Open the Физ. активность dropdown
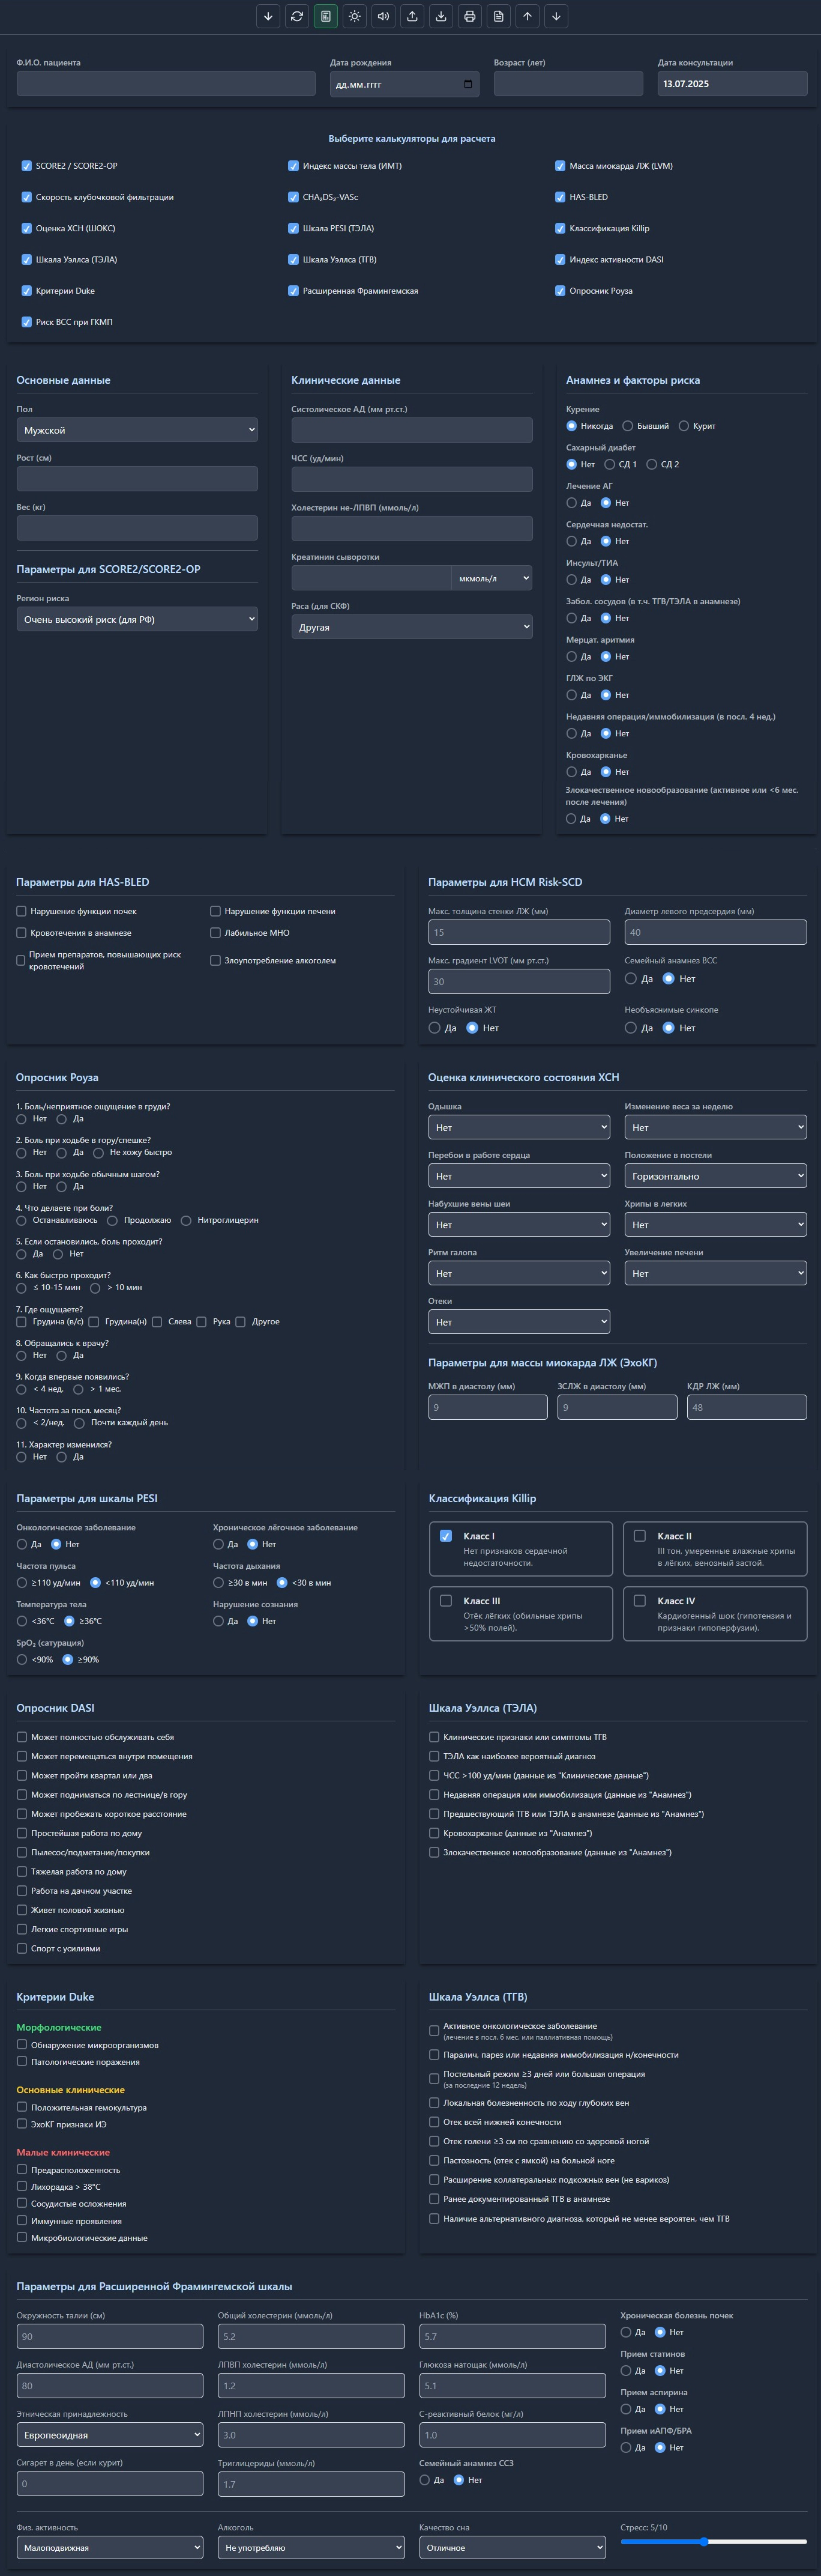Screen dimensions: 821x2576 click(110, 2547)
